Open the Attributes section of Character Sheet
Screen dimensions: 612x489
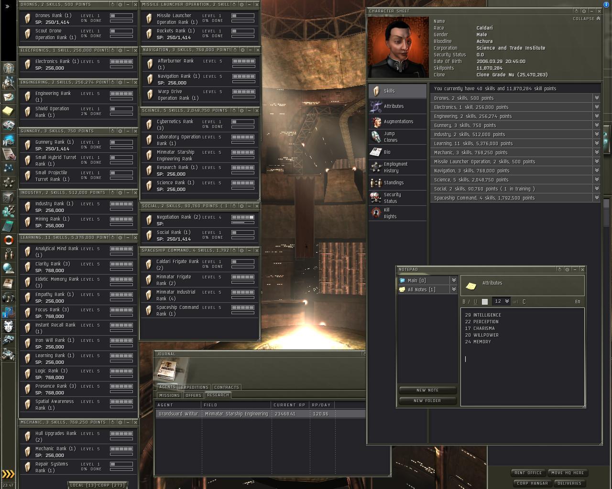tap(397, 106)
